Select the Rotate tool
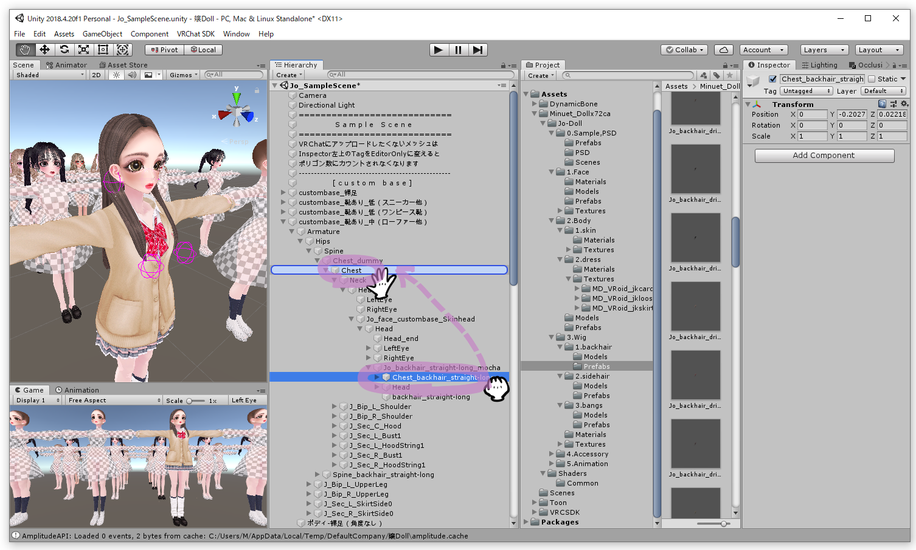Viewport: 916px width, 550px height. point(64,50)
